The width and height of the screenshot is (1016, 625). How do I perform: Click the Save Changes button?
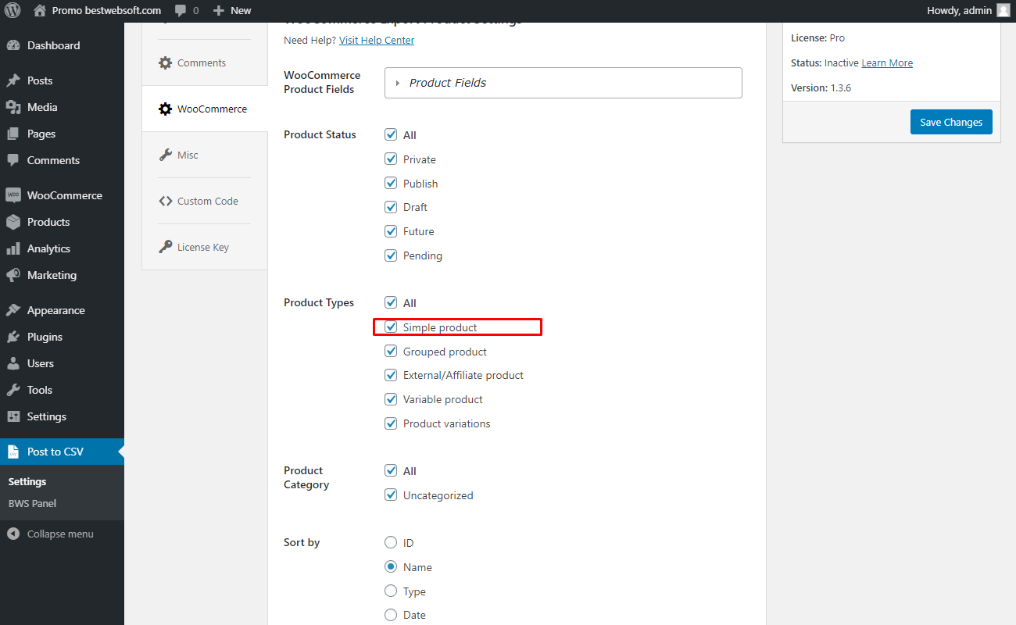(x=951, y=122)
